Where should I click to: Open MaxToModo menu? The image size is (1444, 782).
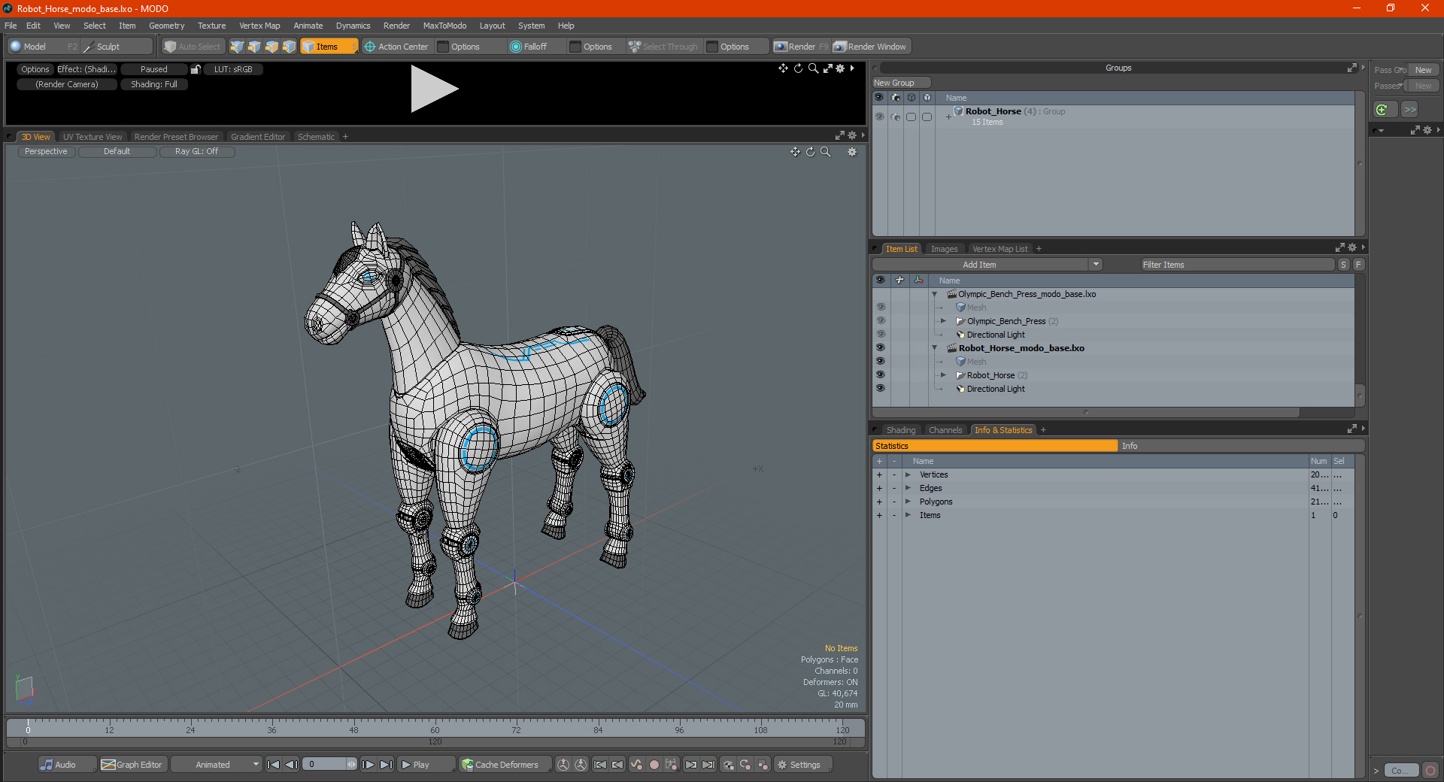point(444,26)
